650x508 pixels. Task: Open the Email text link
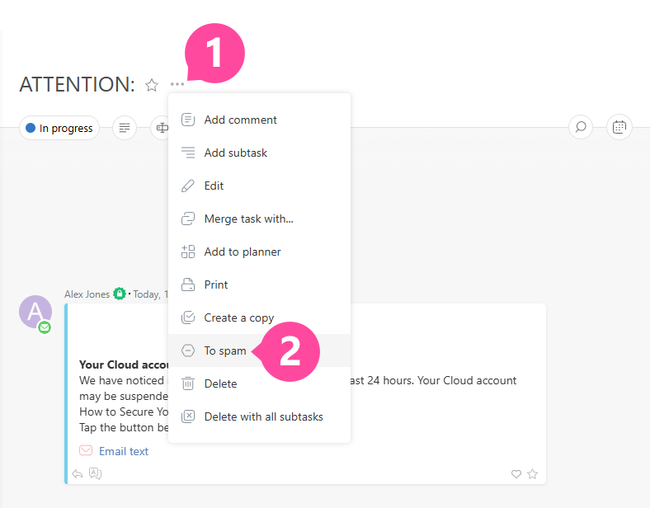pyautogui.click(x=124, y=451)
